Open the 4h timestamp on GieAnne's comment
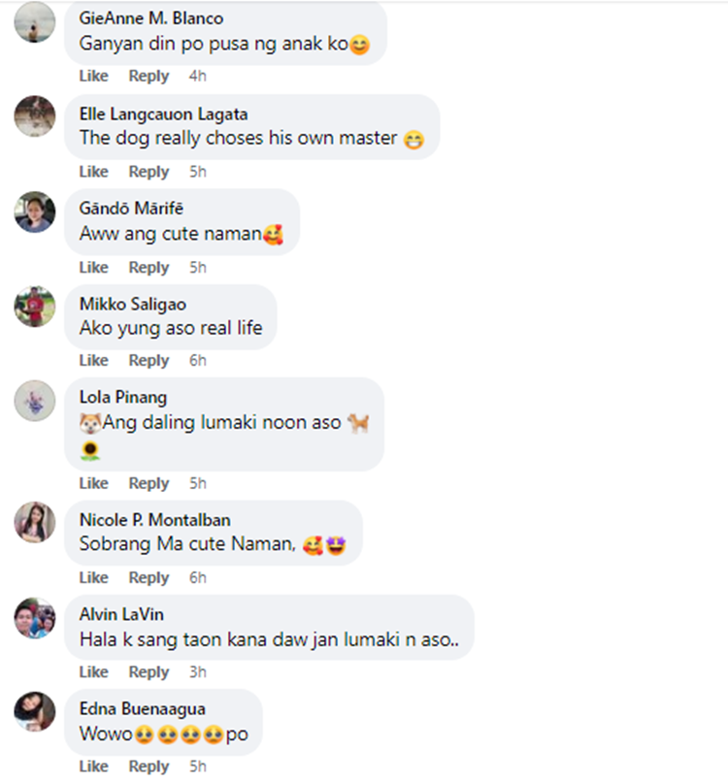 (x=198, y=76)
